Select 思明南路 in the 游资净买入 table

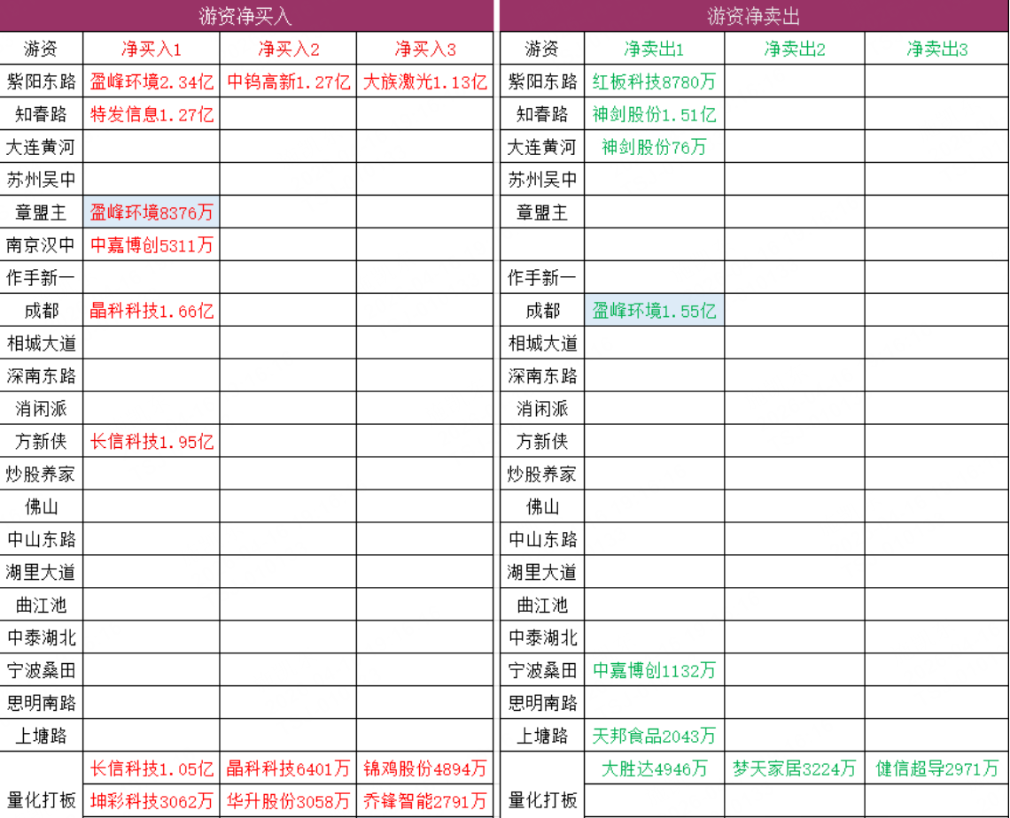click(42, 703)
